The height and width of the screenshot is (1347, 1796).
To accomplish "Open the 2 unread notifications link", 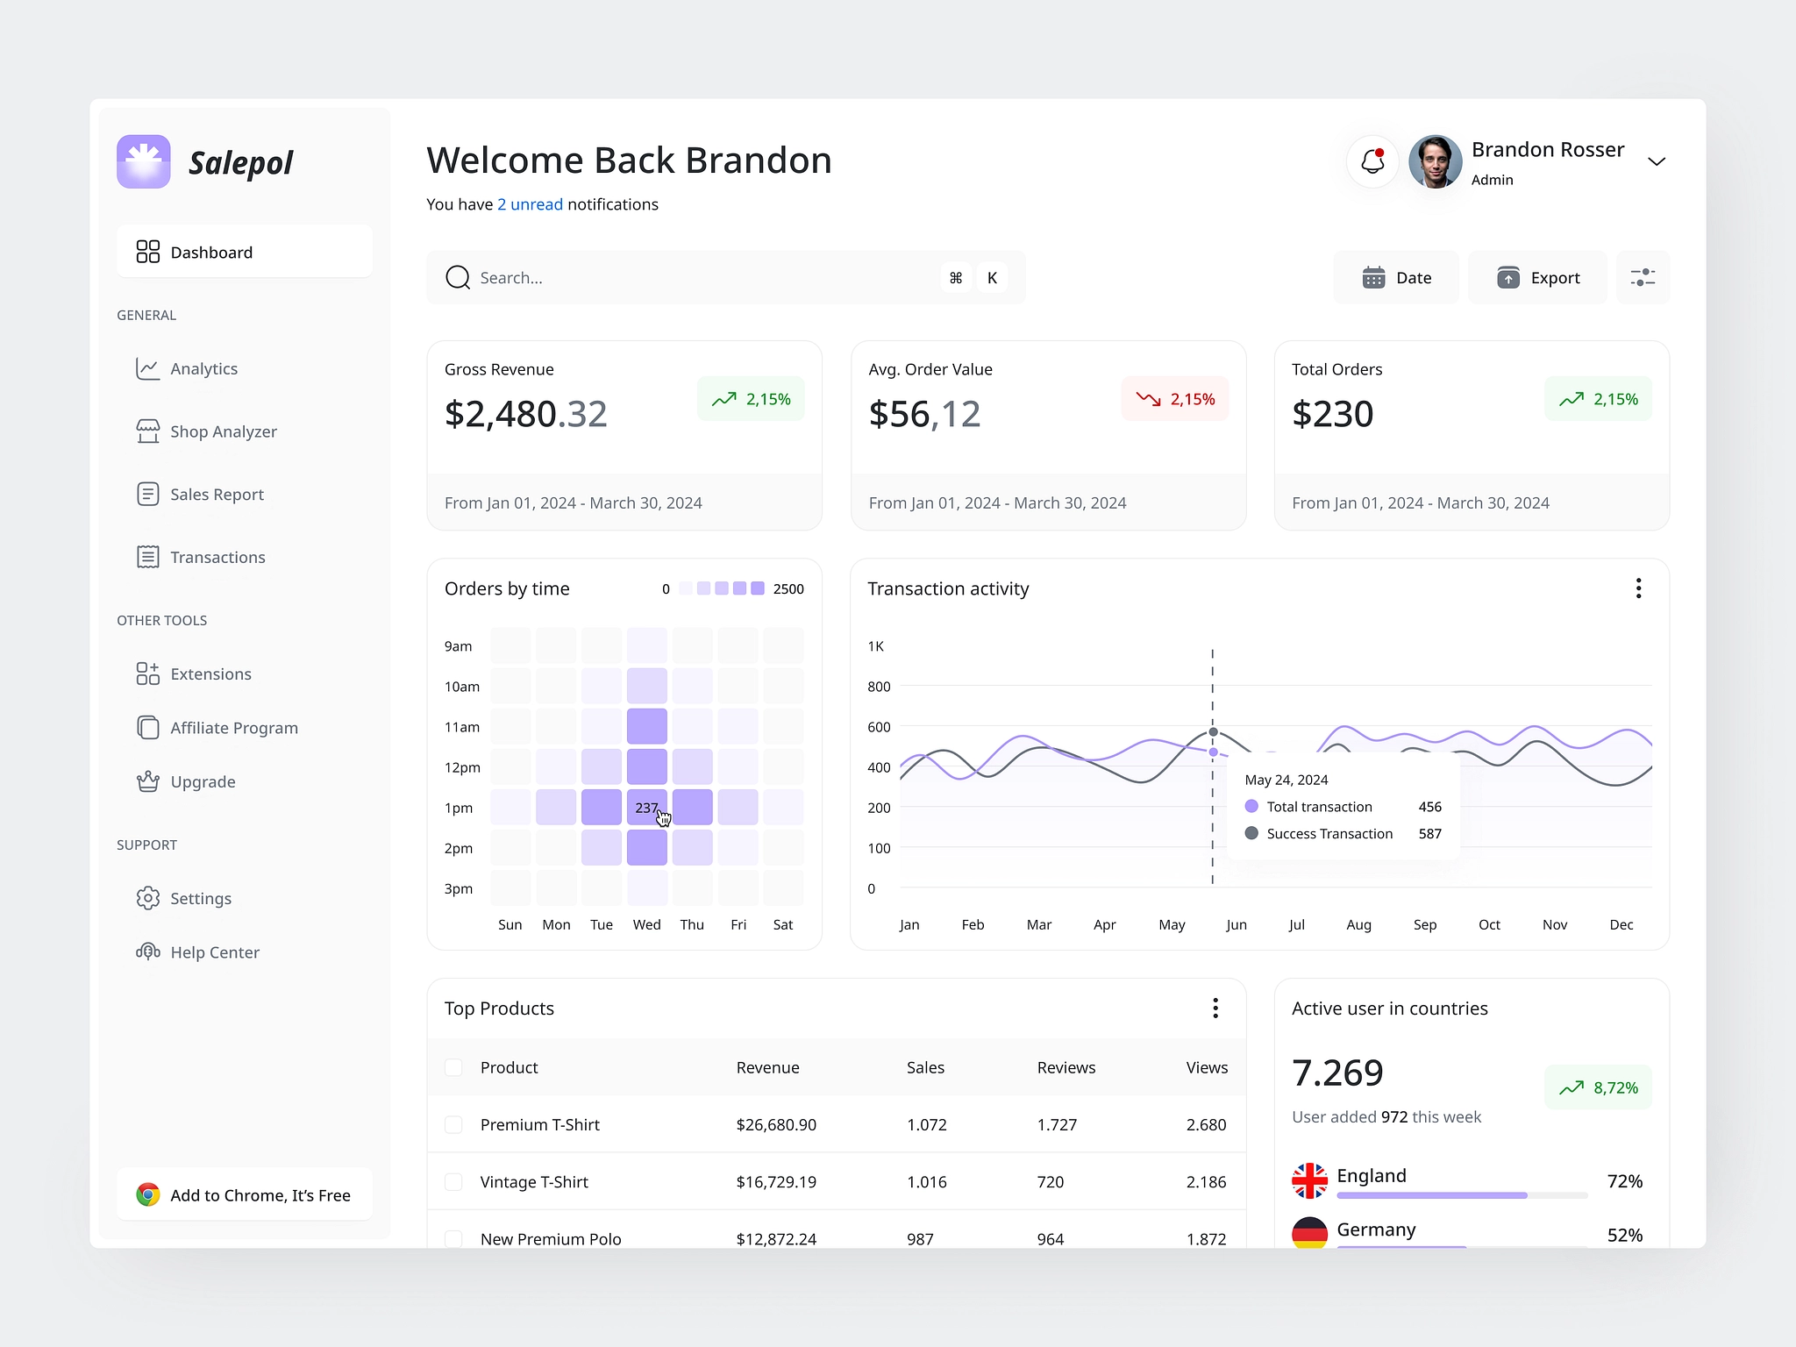I will [x=530, y=203].
